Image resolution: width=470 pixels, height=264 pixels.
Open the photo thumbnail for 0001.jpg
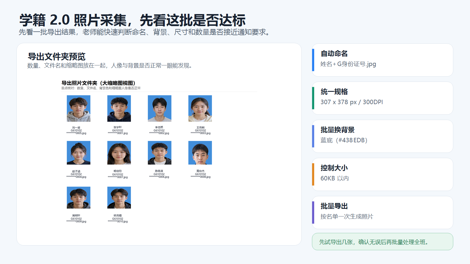click(119, 109)
